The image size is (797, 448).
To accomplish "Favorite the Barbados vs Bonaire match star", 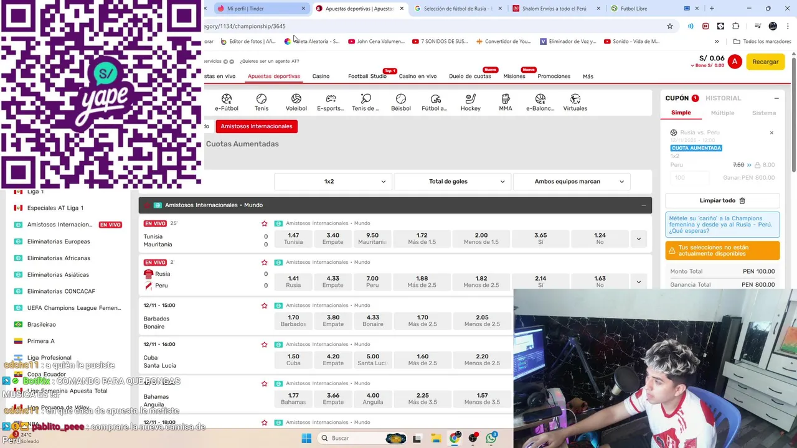I will click(265, 306).
